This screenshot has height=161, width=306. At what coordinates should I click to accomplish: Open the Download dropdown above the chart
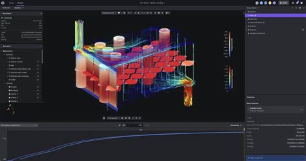point(236,125)
